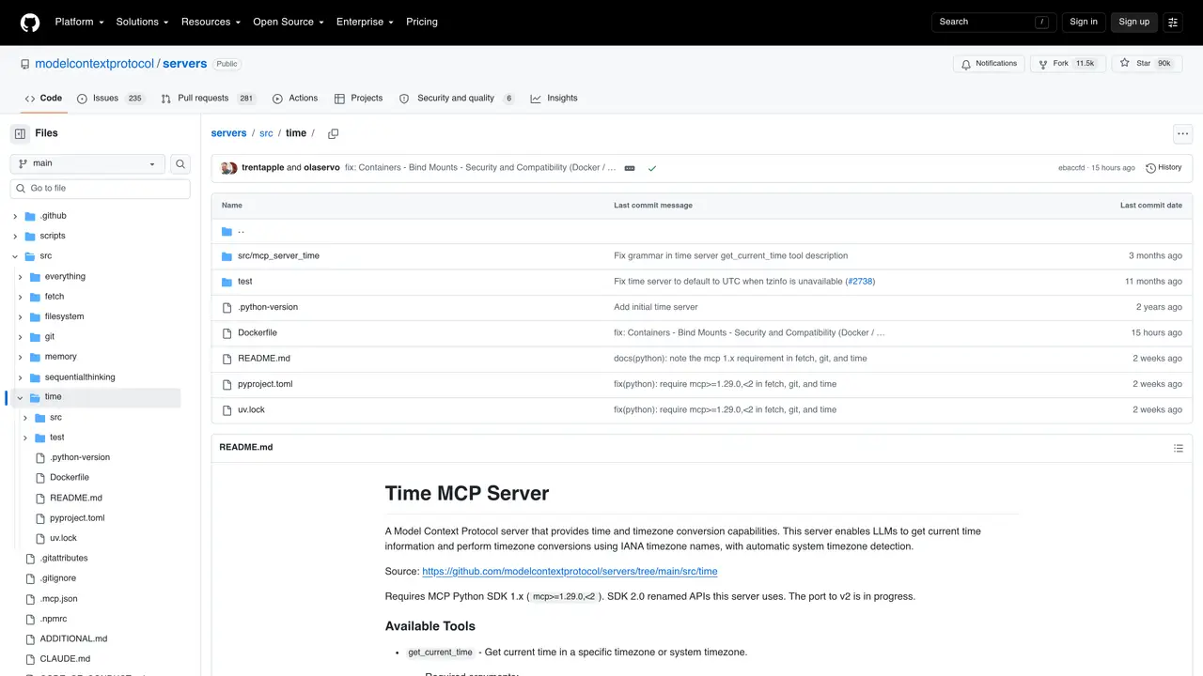Expand the fetch folder chevron
Viewport: 1203px width, 676px height.
(x=20, y=297)
